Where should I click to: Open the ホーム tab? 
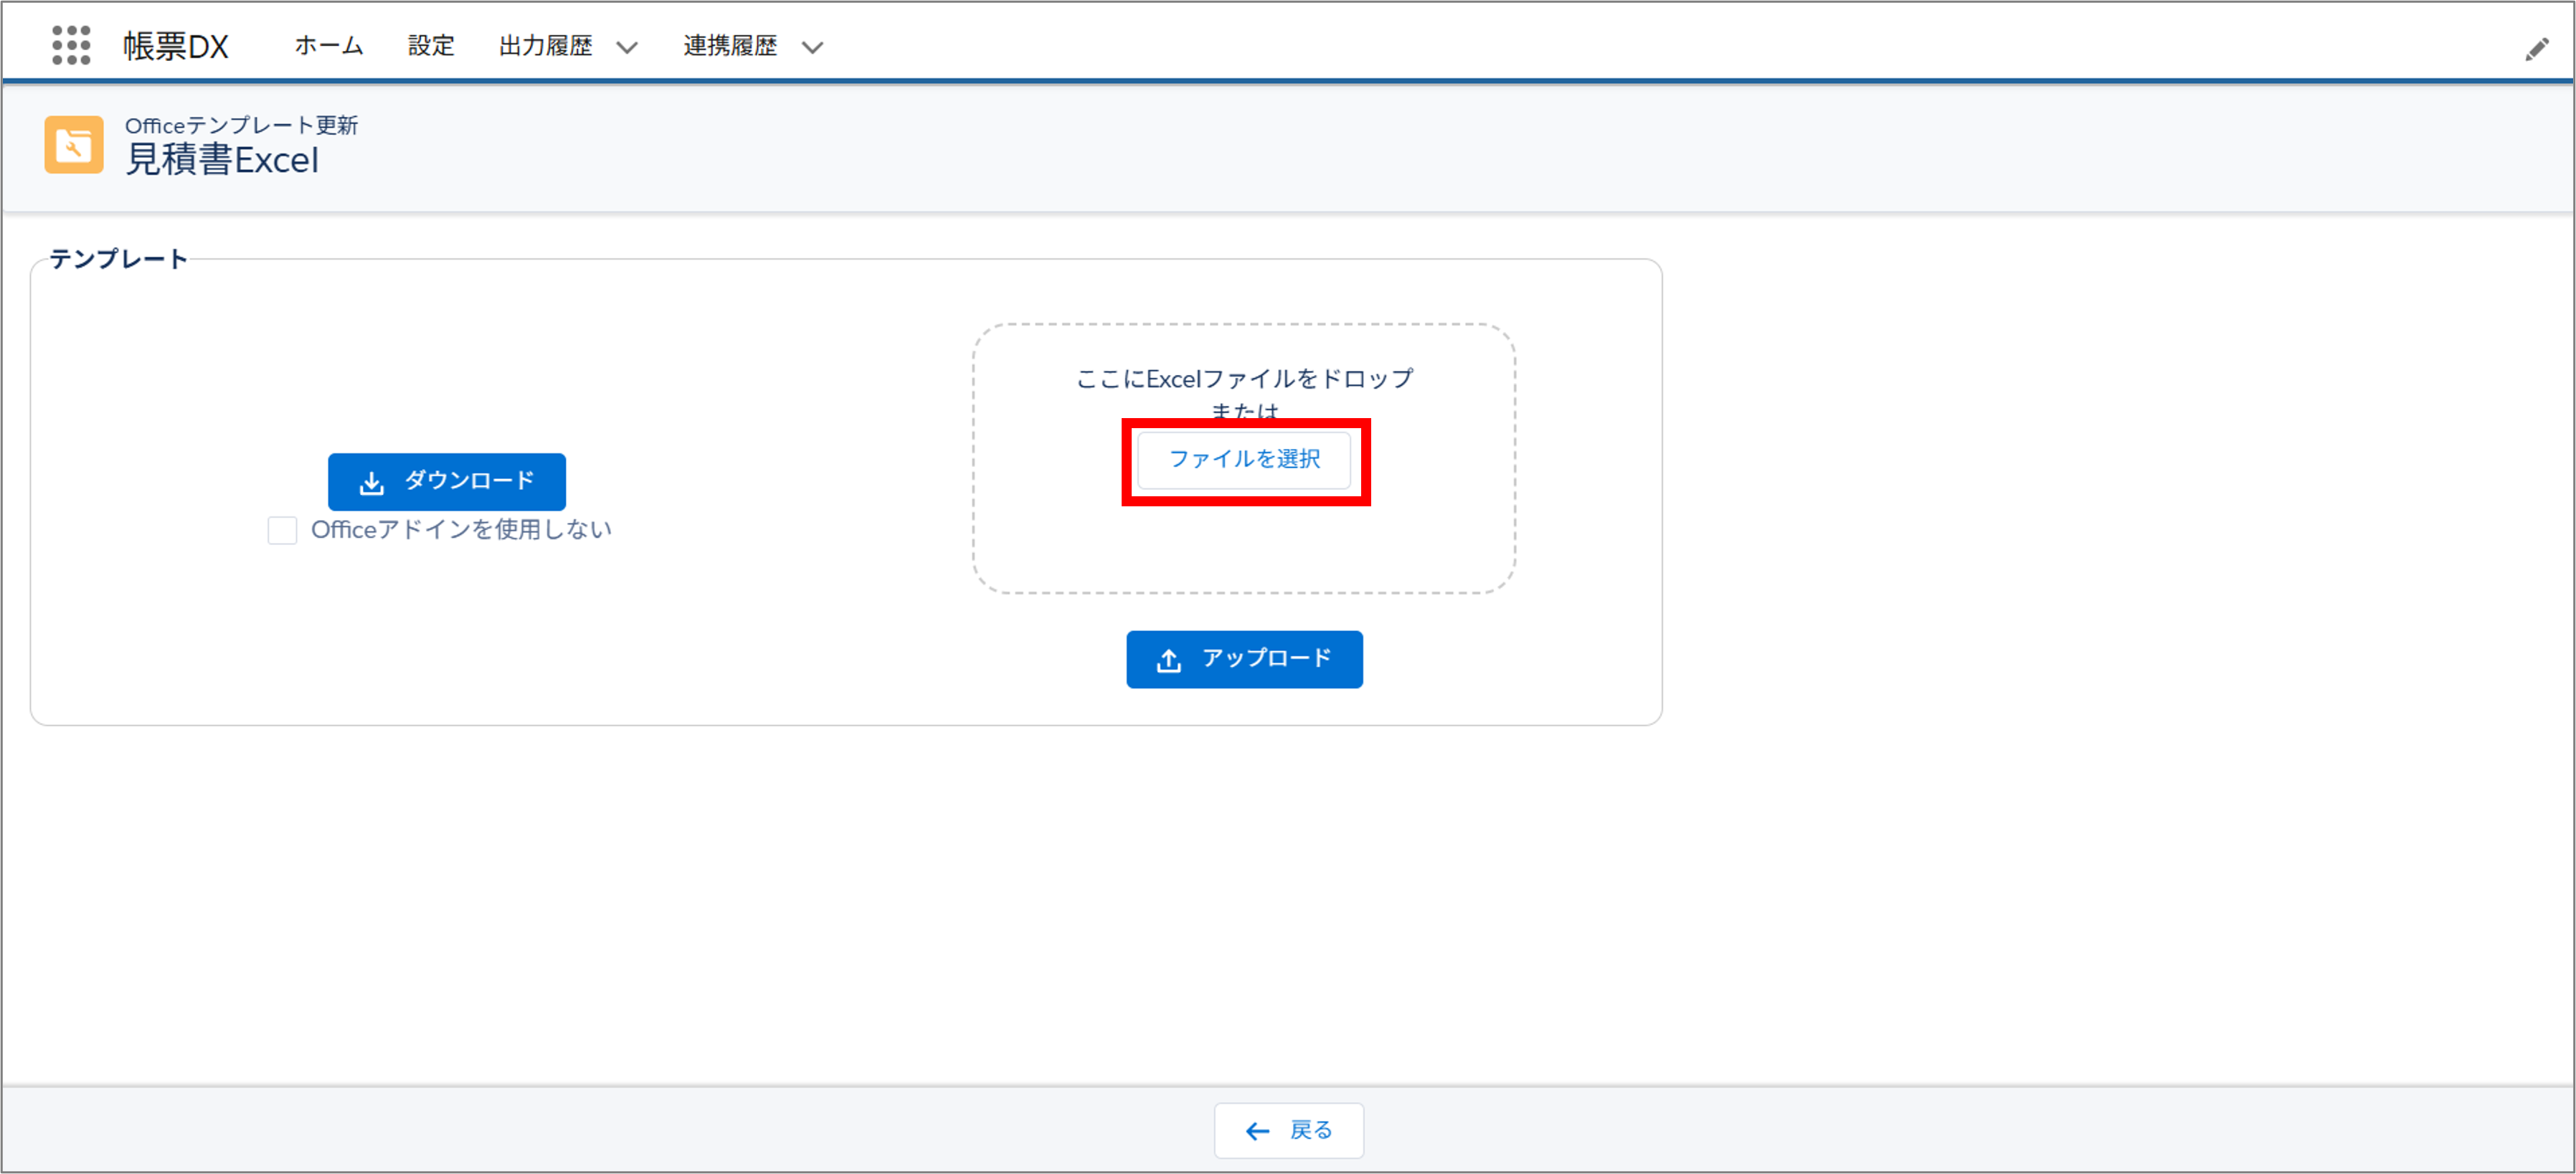pos(328,46)
